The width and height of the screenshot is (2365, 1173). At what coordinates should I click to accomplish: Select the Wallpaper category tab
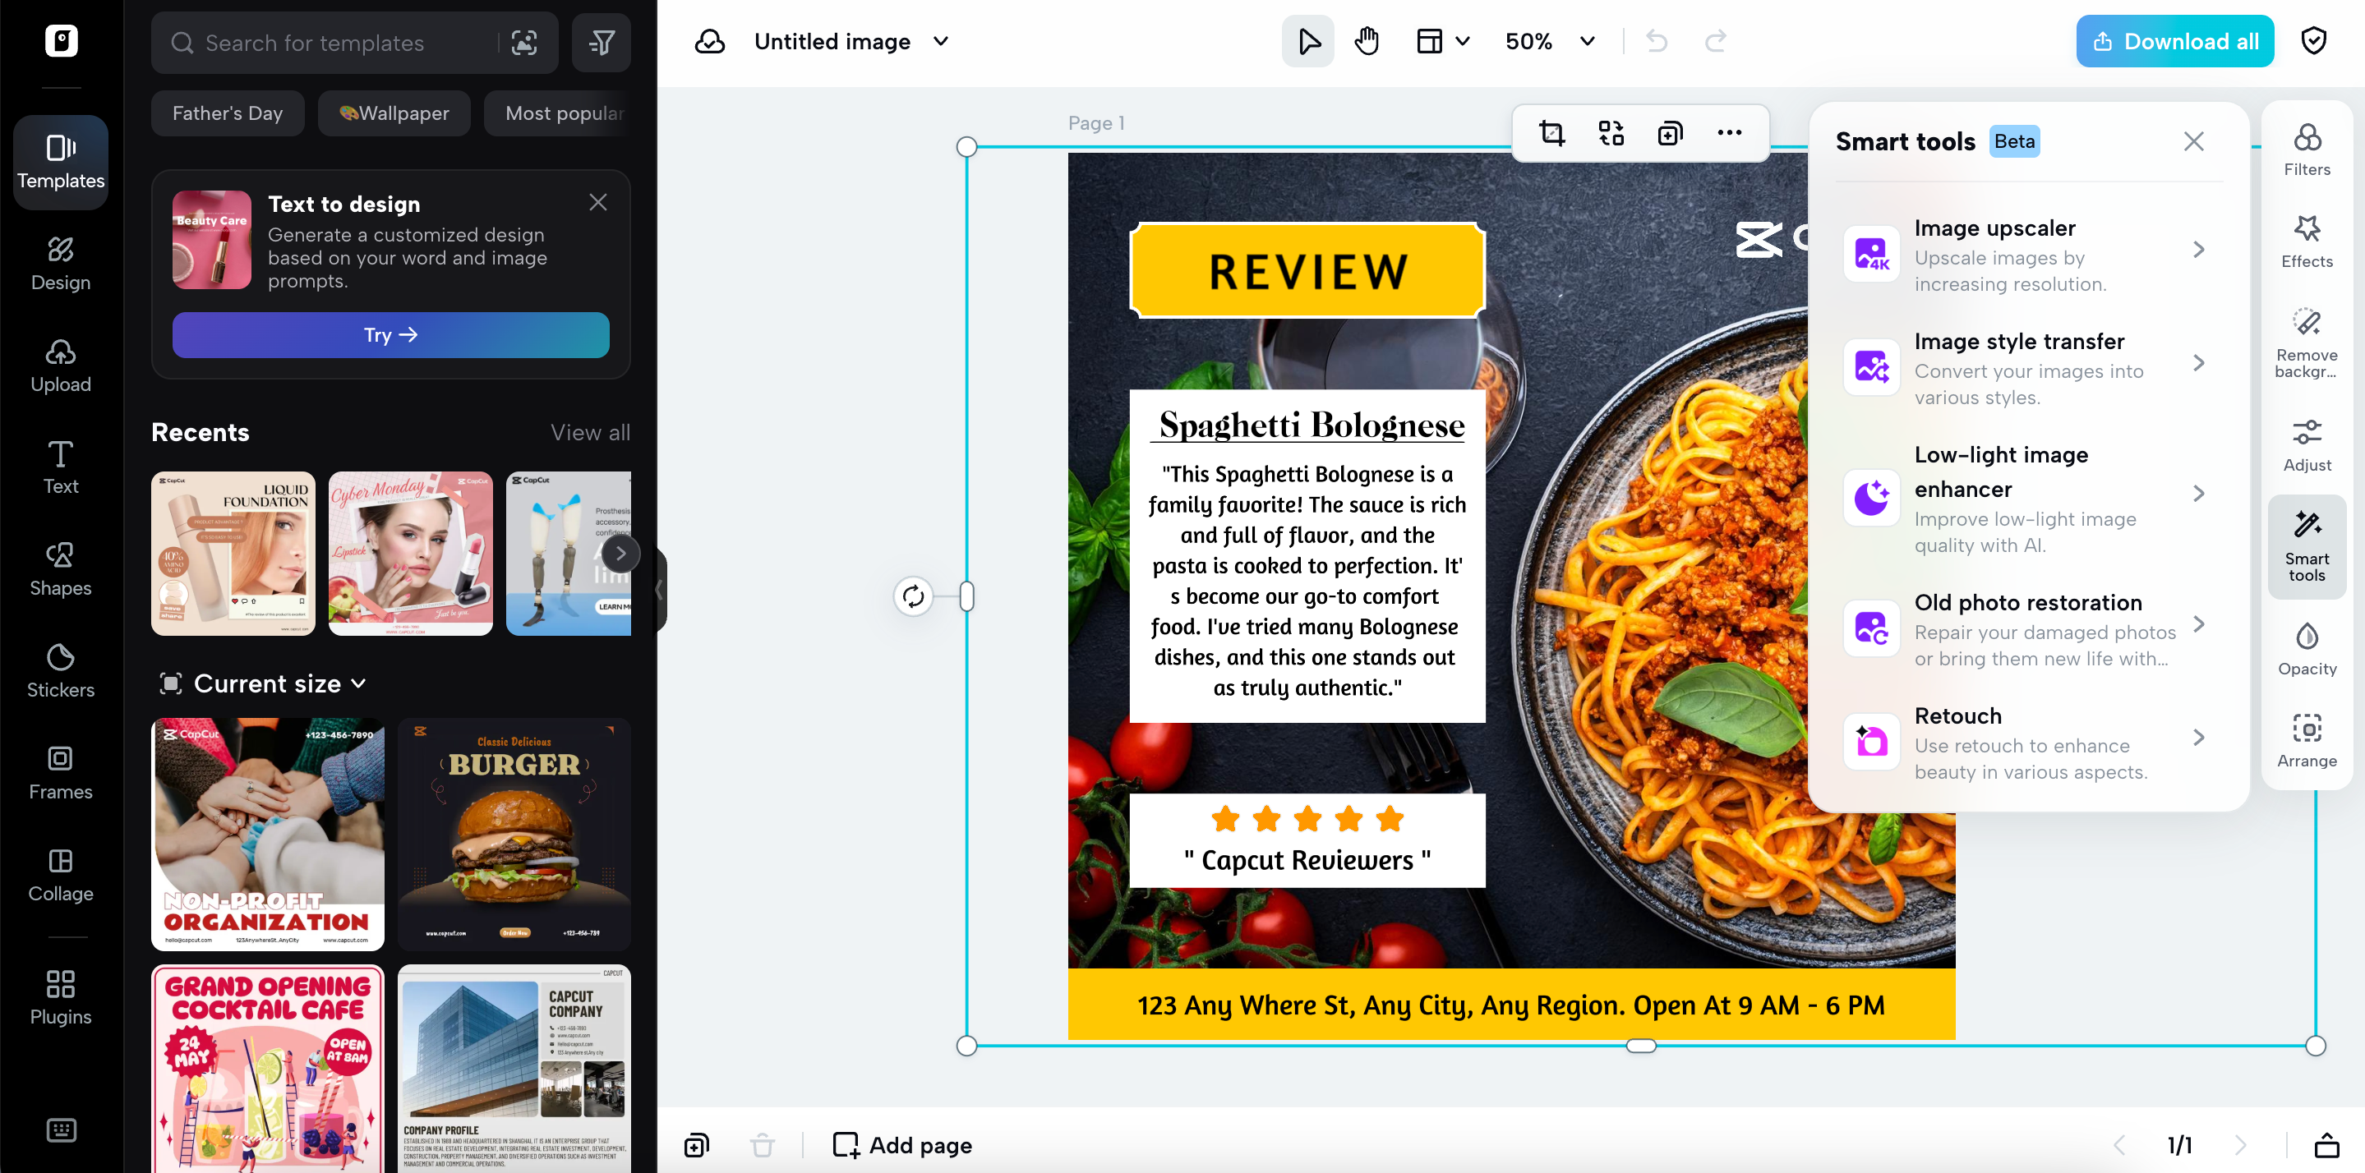[x=394, y=113]
